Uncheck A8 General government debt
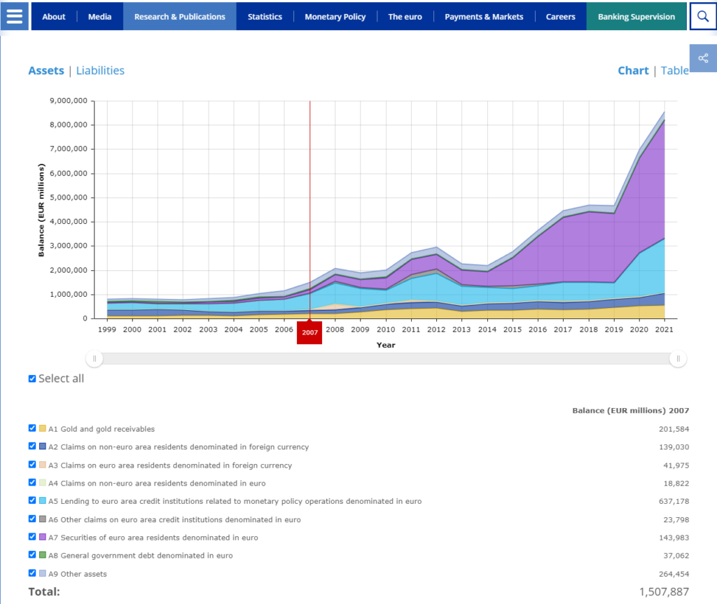Viewport: 717px width, 604px height. pos(32,554)
